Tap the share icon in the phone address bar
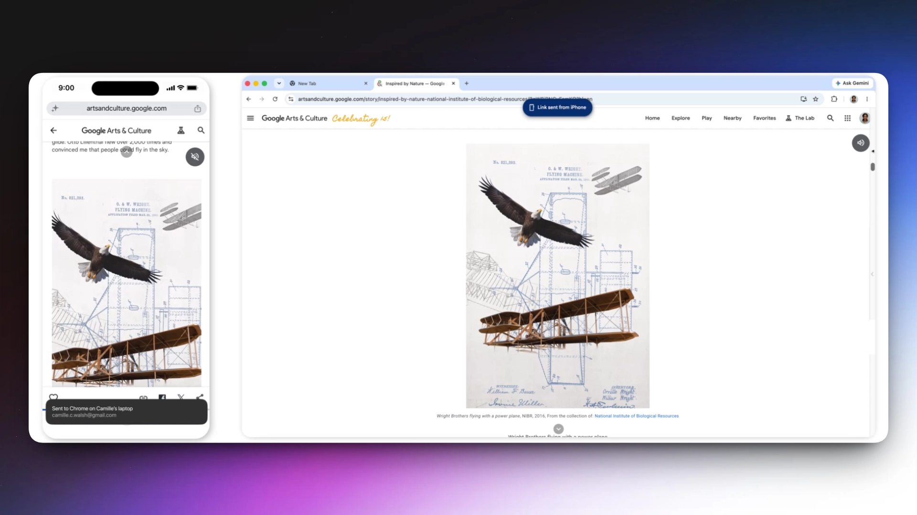This screenshot has width=917, height=515. [x=198, y=109]
